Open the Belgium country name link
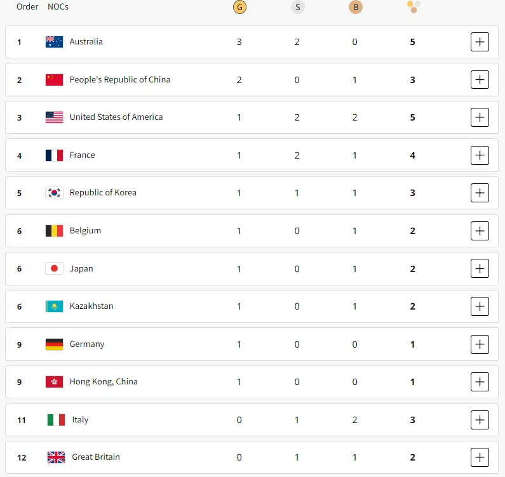This screenshot has height=477, width=505. click(85, 231)
